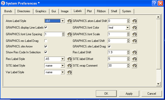165x100 pixels.
Task: Confirm preferences with OK button
Action: tap(106, 94)
